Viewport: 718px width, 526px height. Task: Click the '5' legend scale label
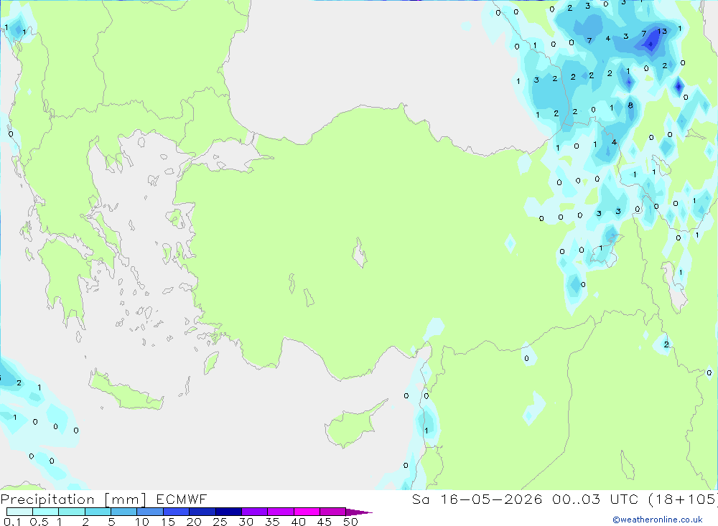click(111, 522)
